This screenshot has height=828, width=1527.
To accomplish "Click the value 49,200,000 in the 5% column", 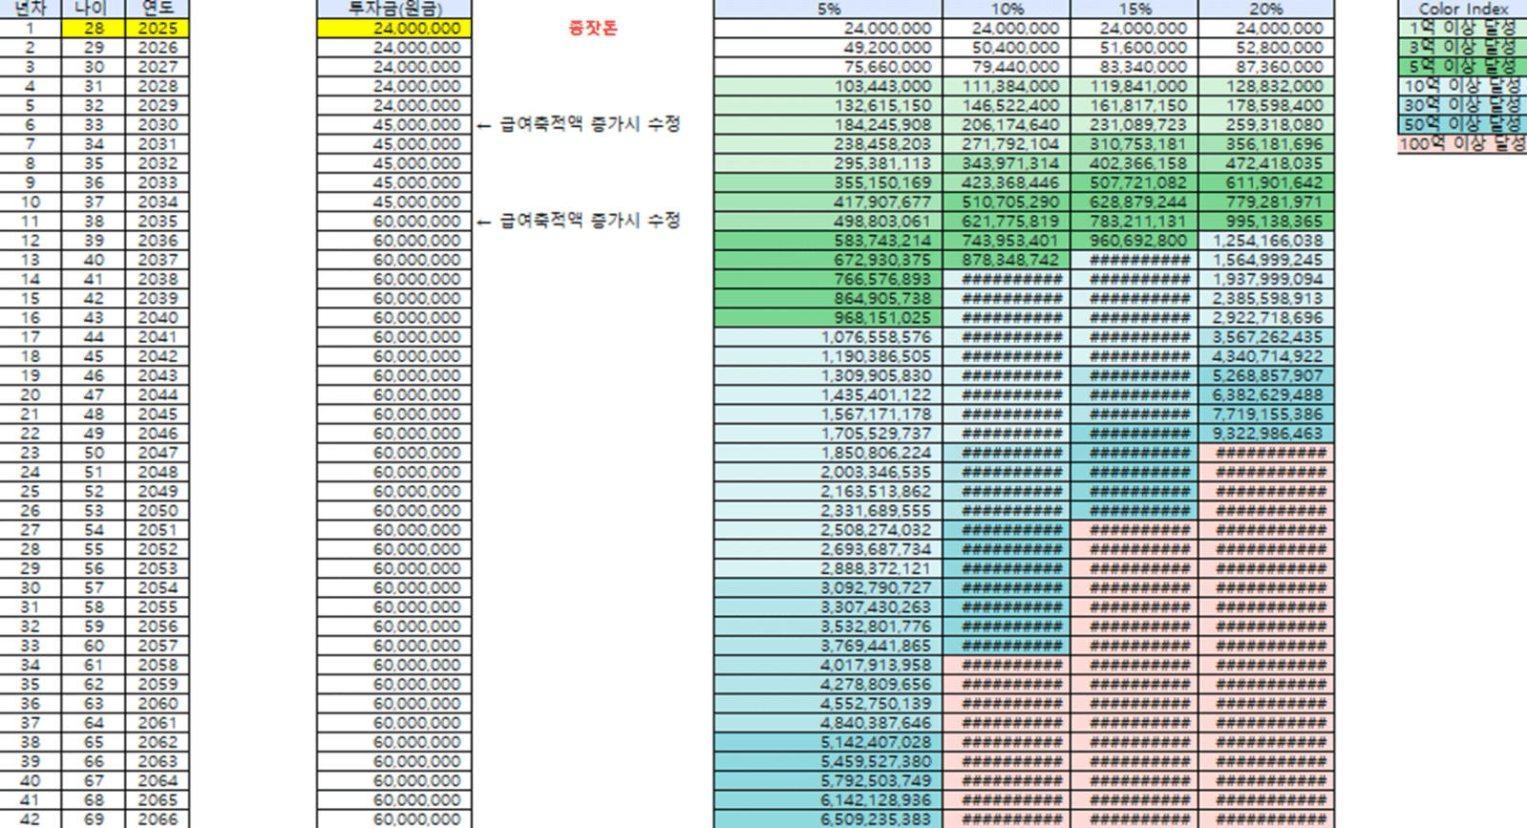I will [828, 47].
